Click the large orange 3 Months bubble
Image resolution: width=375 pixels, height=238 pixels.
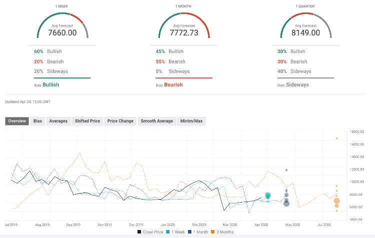click(x=336, y=201)
